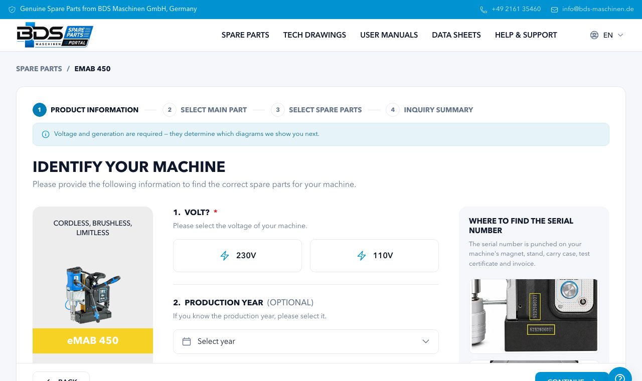Open the Select year dropdown
Screen dimensions: 642x381
coord(306,341)
